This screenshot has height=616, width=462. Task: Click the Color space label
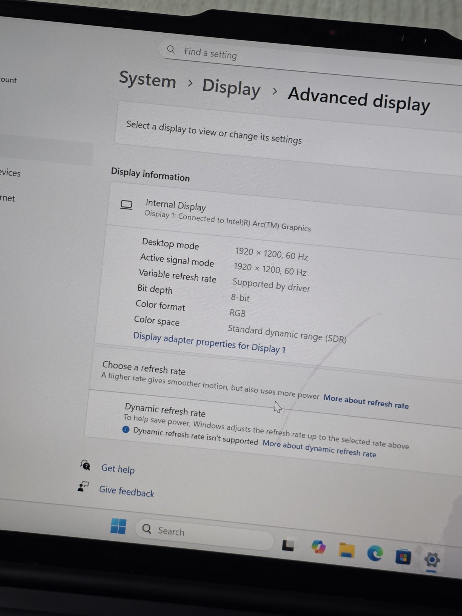157,320
